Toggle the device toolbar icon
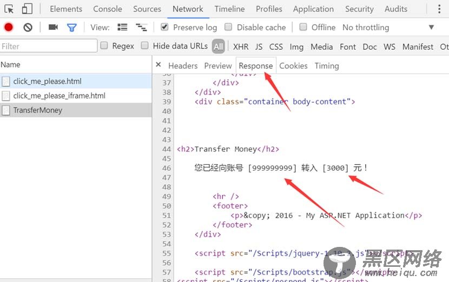The image size is (449, 282). click(x=27, y=9)
